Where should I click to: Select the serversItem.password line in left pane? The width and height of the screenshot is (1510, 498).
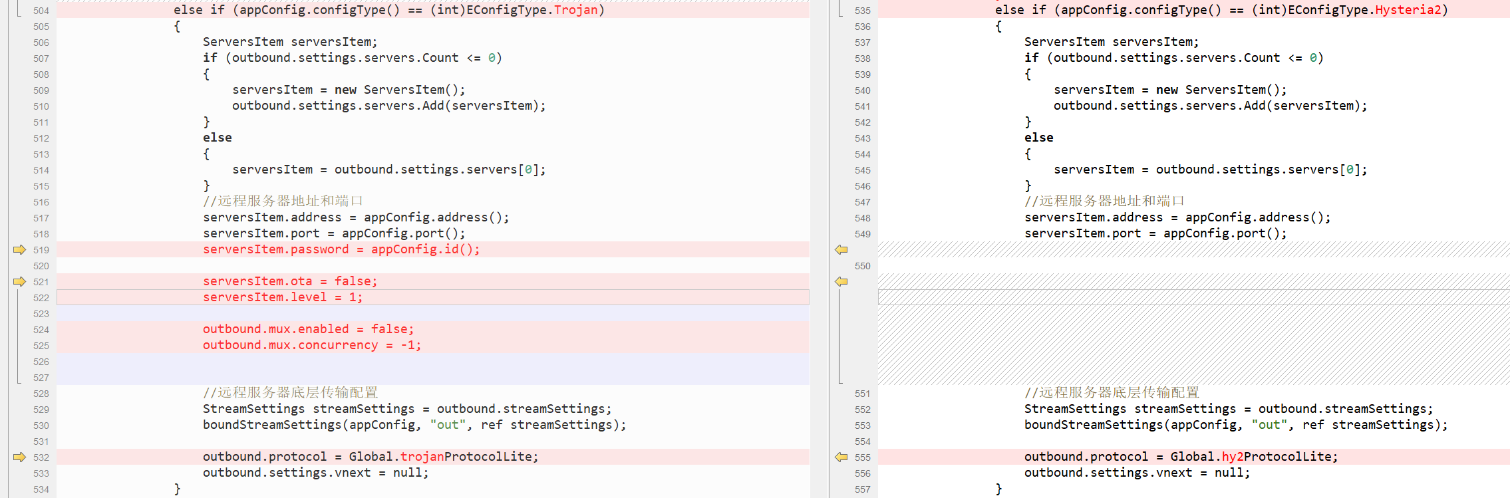coord(341,250)
